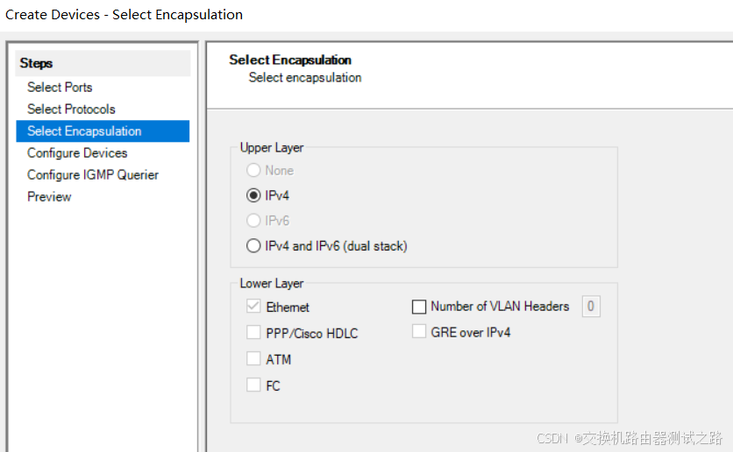Go to the Preview step

[49, 197]
